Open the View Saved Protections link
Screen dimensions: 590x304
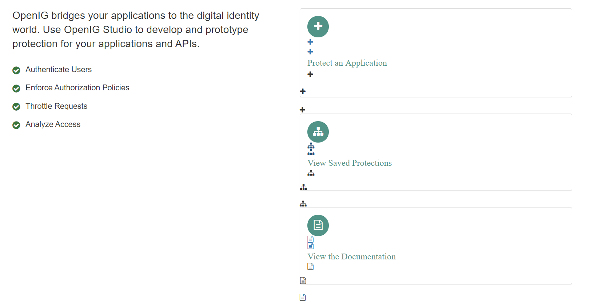tap(350, 163)
